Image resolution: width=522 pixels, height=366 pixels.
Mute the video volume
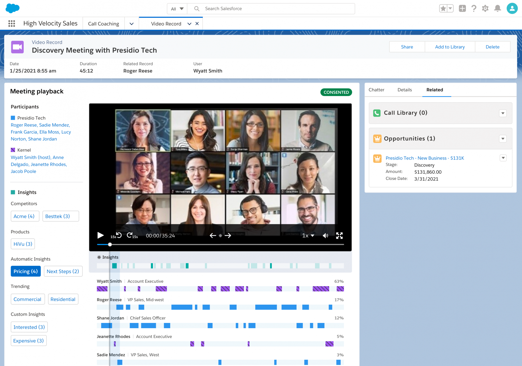click(x=325, y=236)
